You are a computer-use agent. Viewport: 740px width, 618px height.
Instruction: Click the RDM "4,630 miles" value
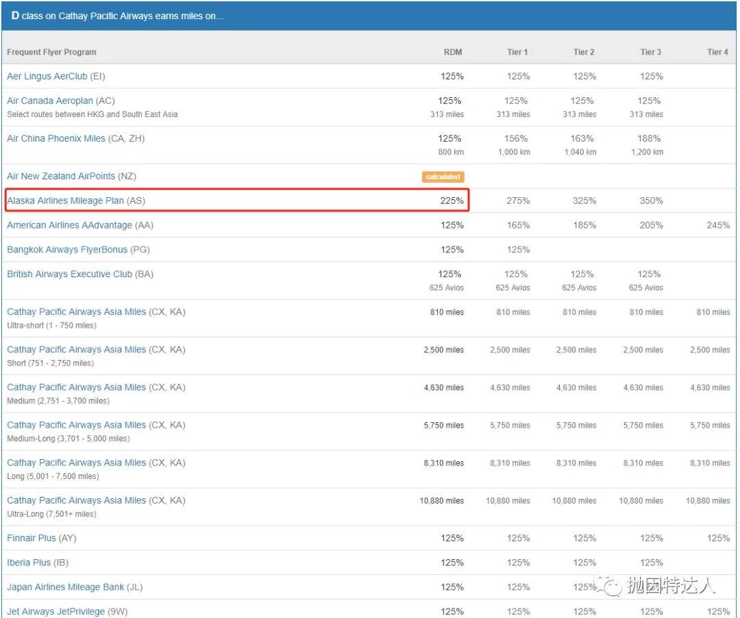coord(443,387)
